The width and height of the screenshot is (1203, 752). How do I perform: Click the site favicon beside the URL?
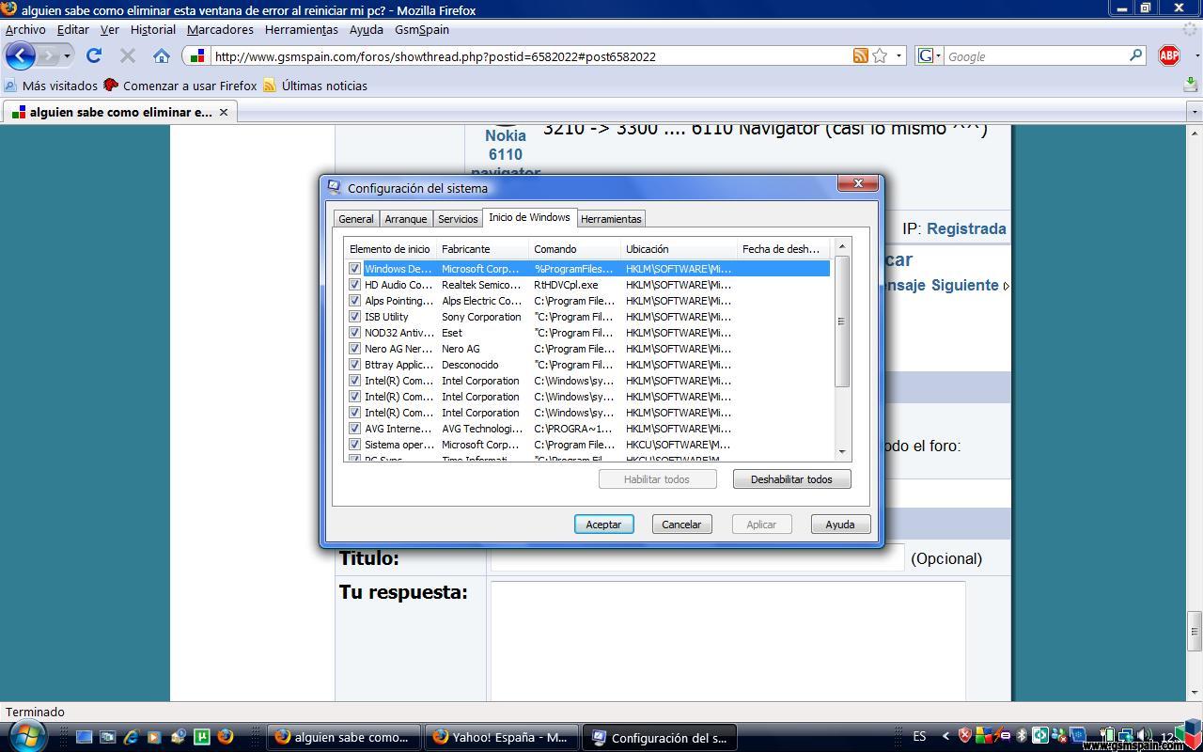(197, 56)
